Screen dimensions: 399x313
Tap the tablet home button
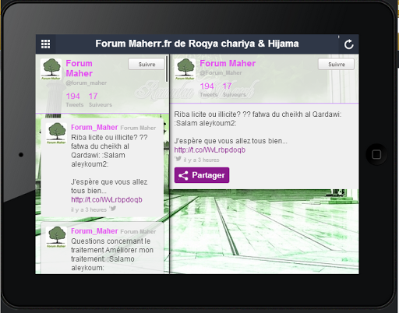pyautogui.click(x=376, y=154)
